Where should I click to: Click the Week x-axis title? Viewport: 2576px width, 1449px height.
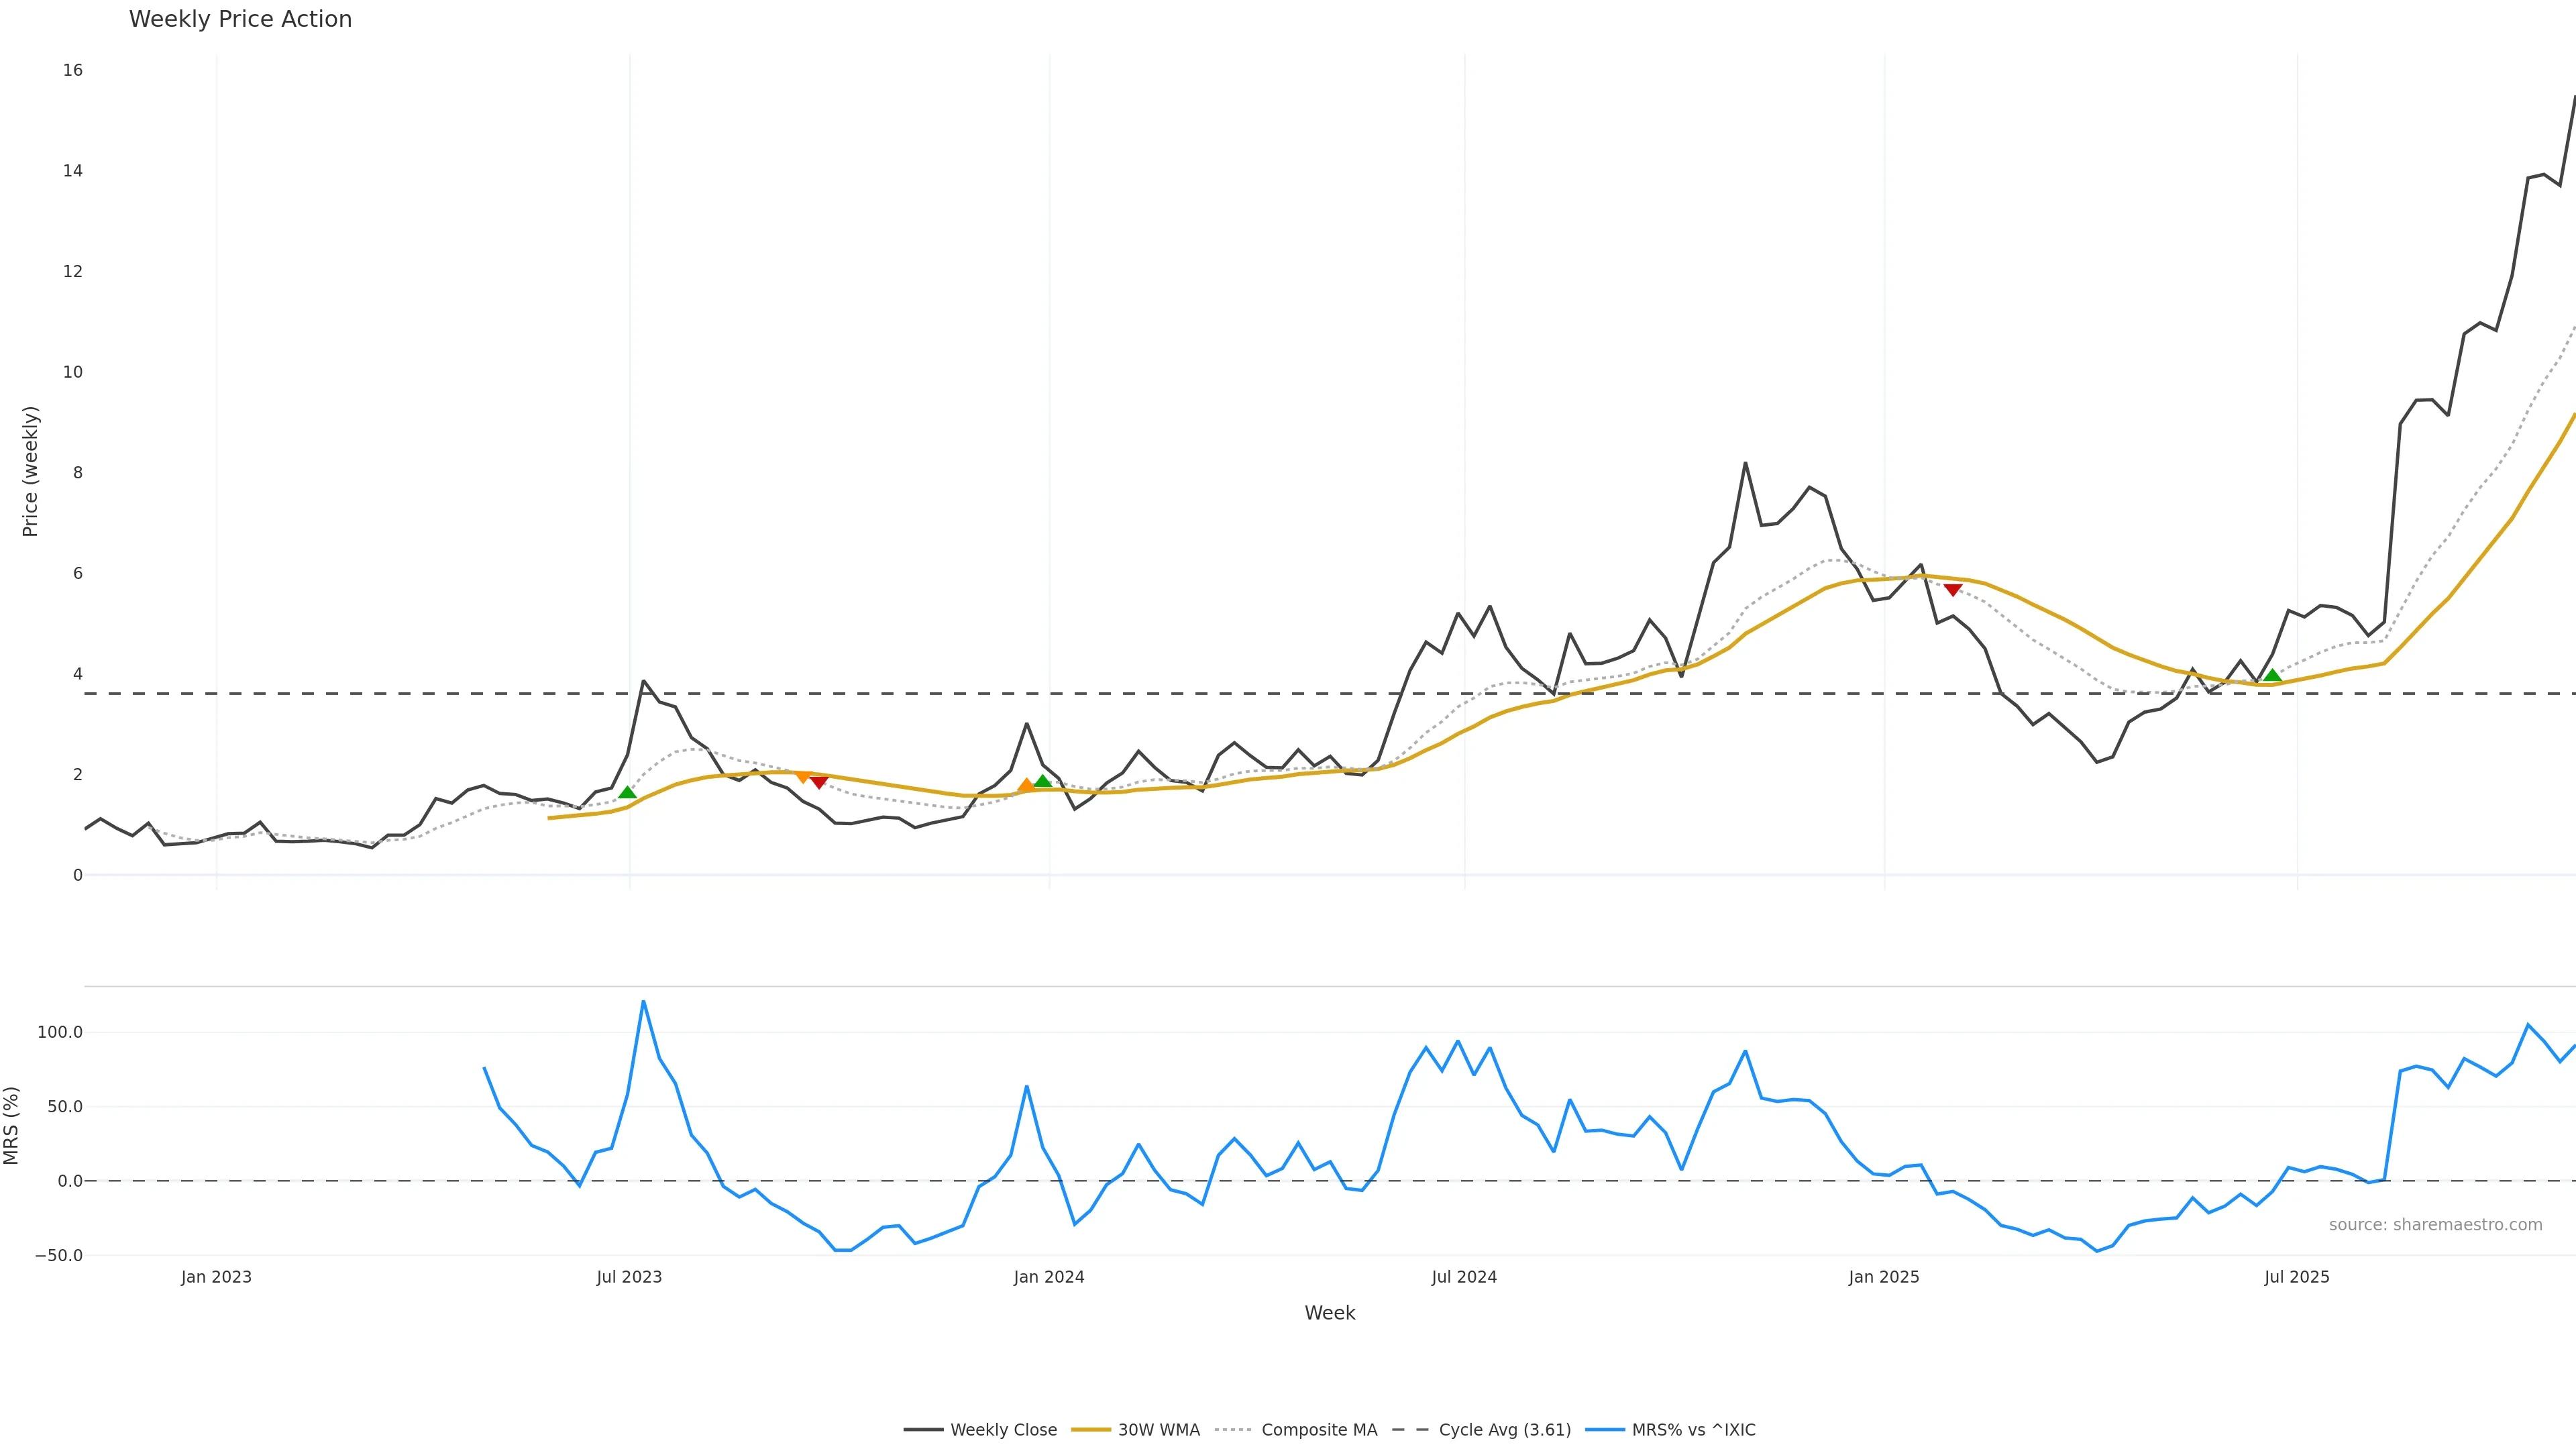point(1329,1313)
